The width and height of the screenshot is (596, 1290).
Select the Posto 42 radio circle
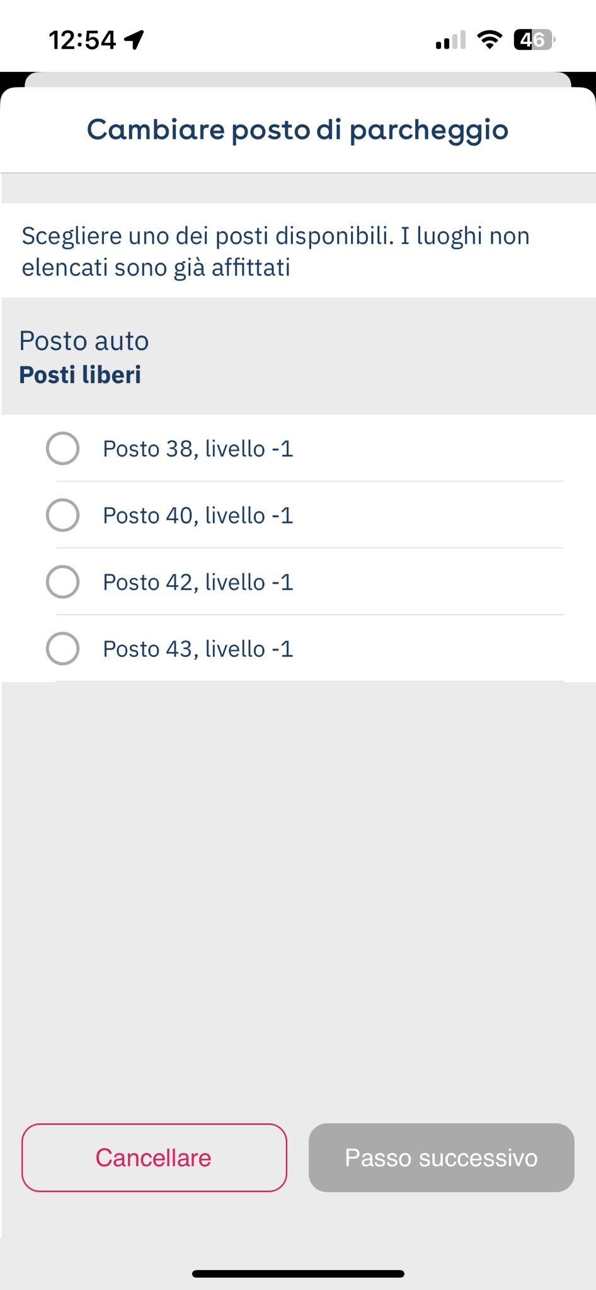coord(62,582)
